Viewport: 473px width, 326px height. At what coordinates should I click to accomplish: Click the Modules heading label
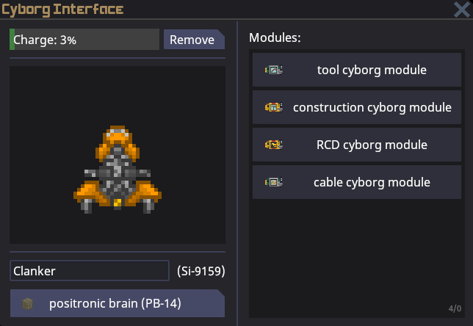tap(275, 37)
